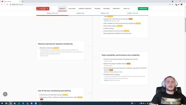Click 'Out of the box monitoring and alerting' heading
Screen dimensions: 186x105
tap(54, 91)
